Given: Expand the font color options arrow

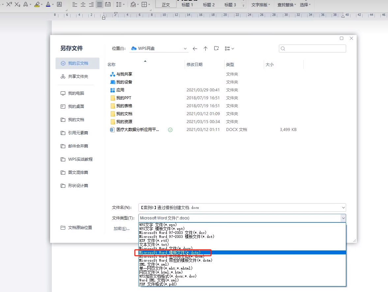Looking at the screenshot, I should 53,5.
